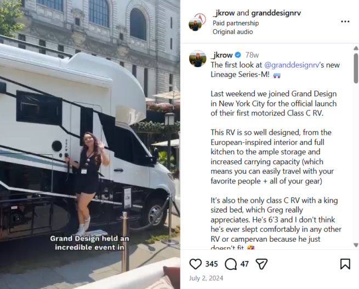Open the header profile picture with story ring
Screen dimensions: 359x289
tap(197, 22)
